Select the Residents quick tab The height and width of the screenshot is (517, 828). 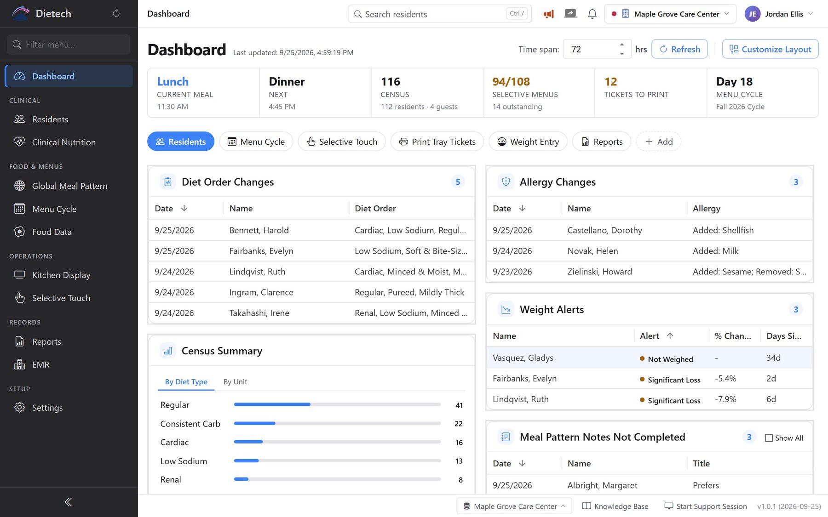[181, 142]
